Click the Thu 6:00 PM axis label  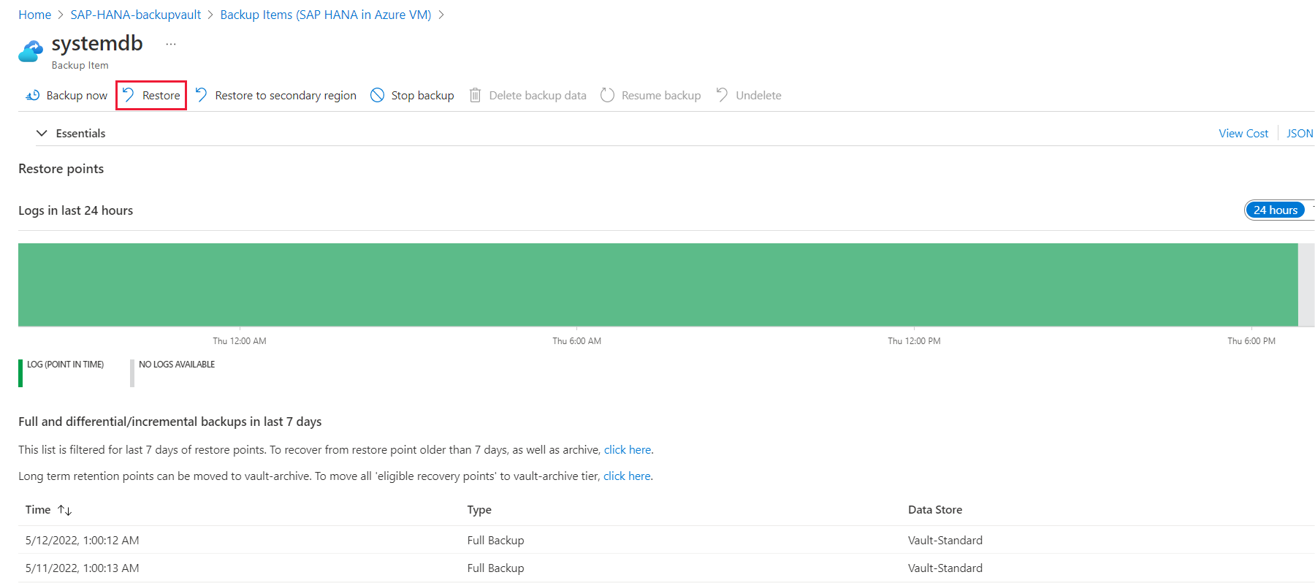(1251, 341)
